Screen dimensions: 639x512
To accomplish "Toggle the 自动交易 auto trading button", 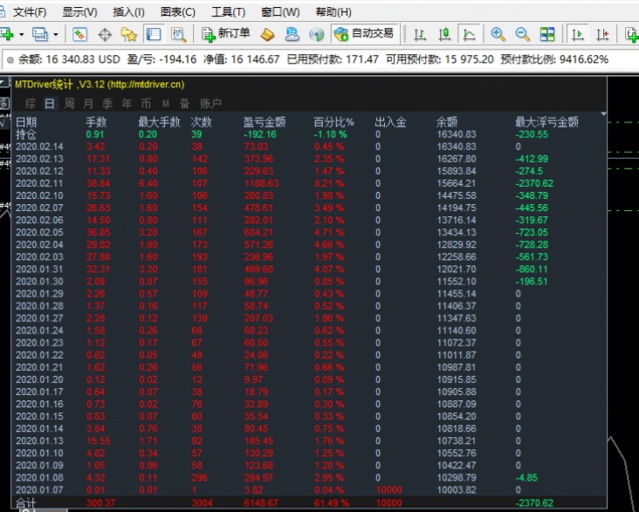I will pos(364,34).
